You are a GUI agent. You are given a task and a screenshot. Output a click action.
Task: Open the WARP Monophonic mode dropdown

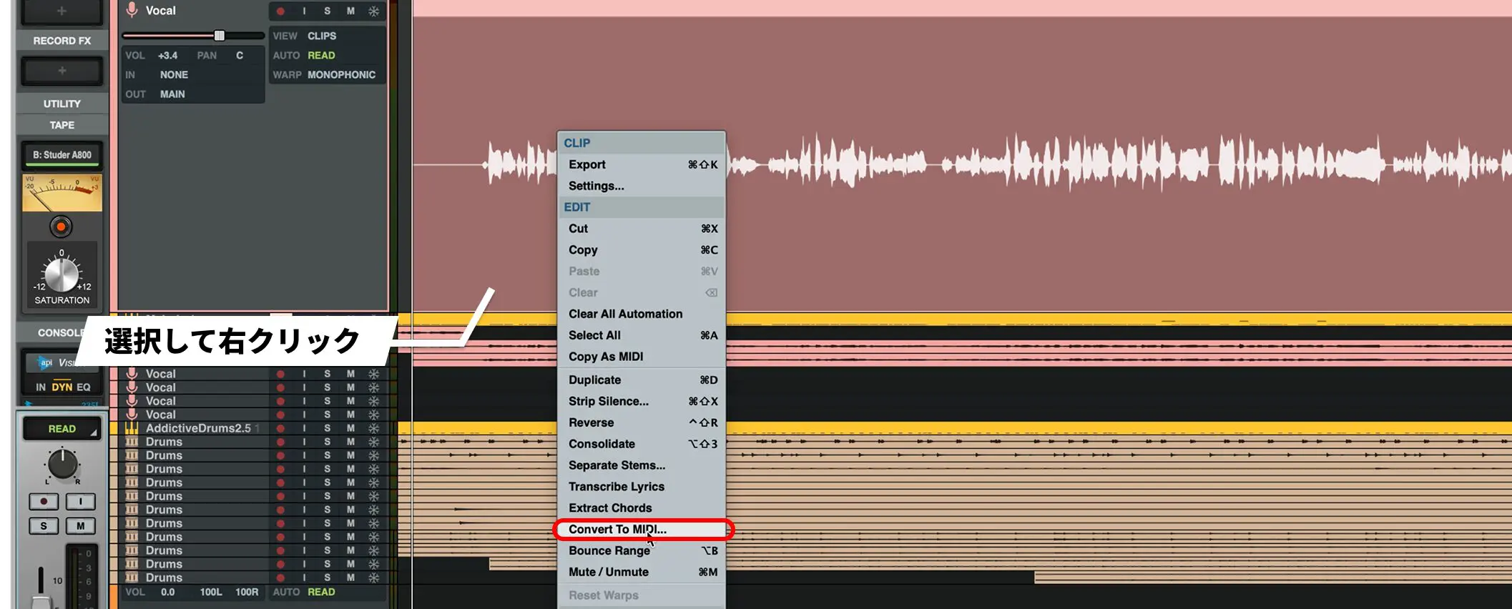tap(341, 74)
